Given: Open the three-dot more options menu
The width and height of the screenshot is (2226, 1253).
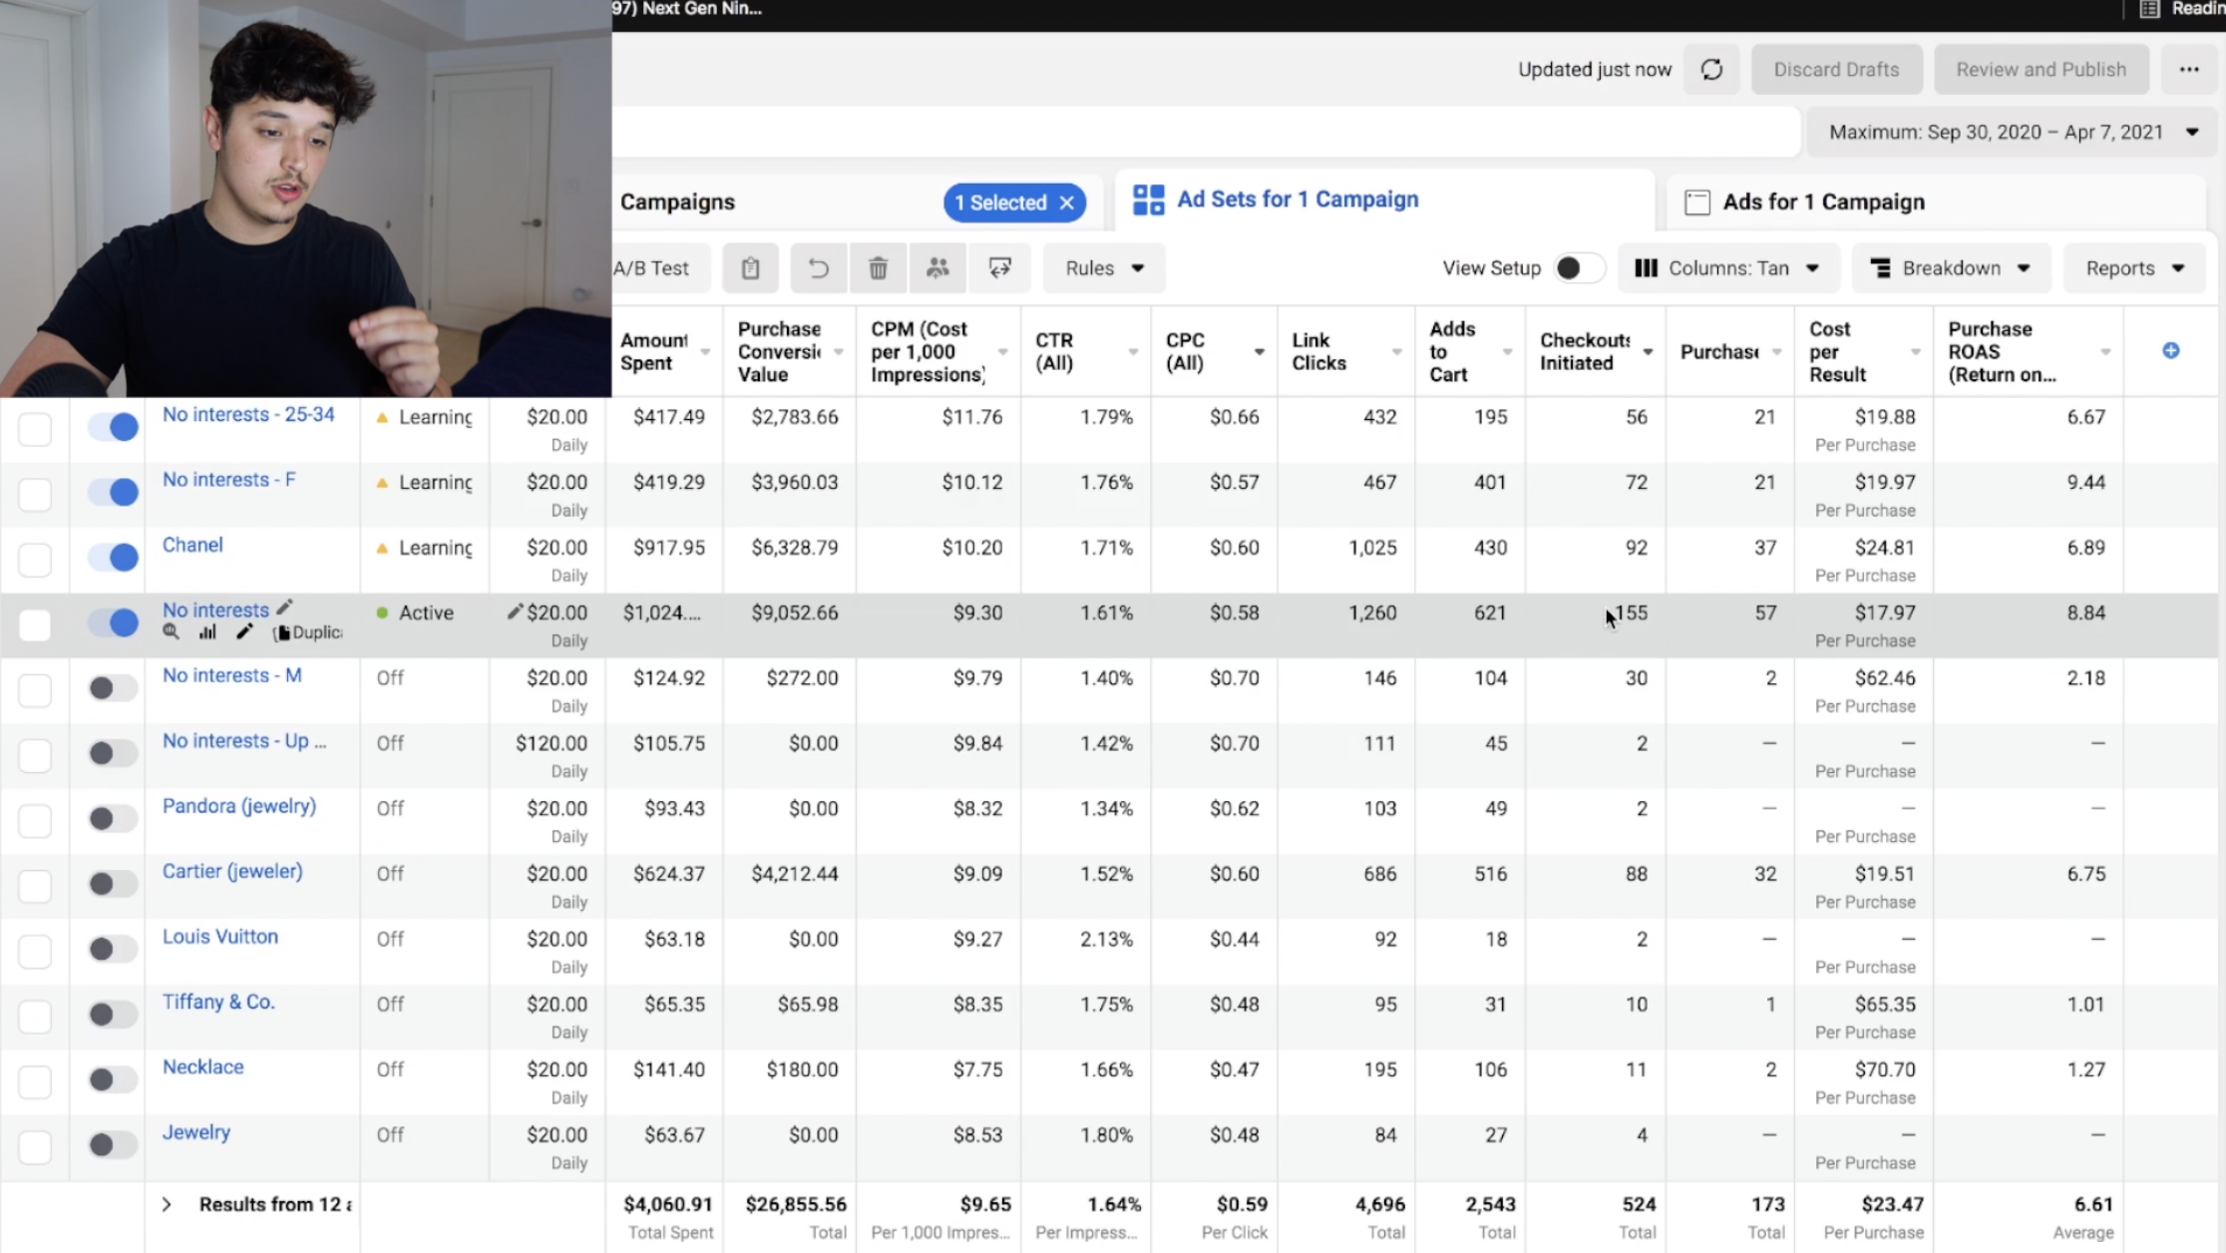Looking at the screenshot, I should [2189, 70].
